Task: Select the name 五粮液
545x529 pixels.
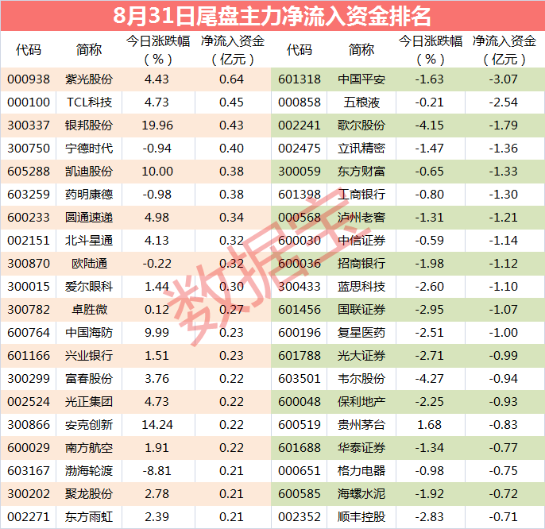Action: pos(361,102)
